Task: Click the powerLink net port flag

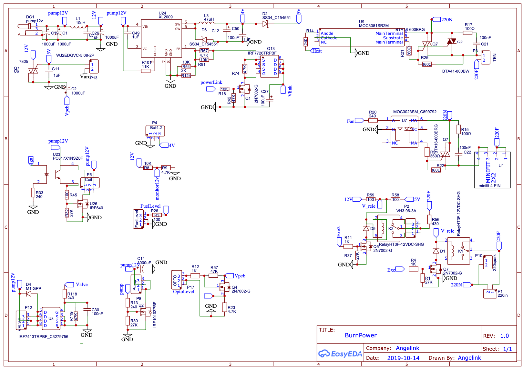Action: (x=211, y=89)
